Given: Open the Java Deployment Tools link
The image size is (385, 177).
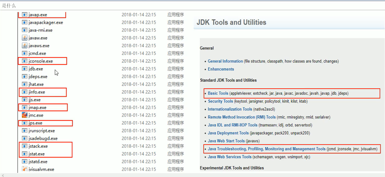Looking at the screenshot, I should click(228, 133).
